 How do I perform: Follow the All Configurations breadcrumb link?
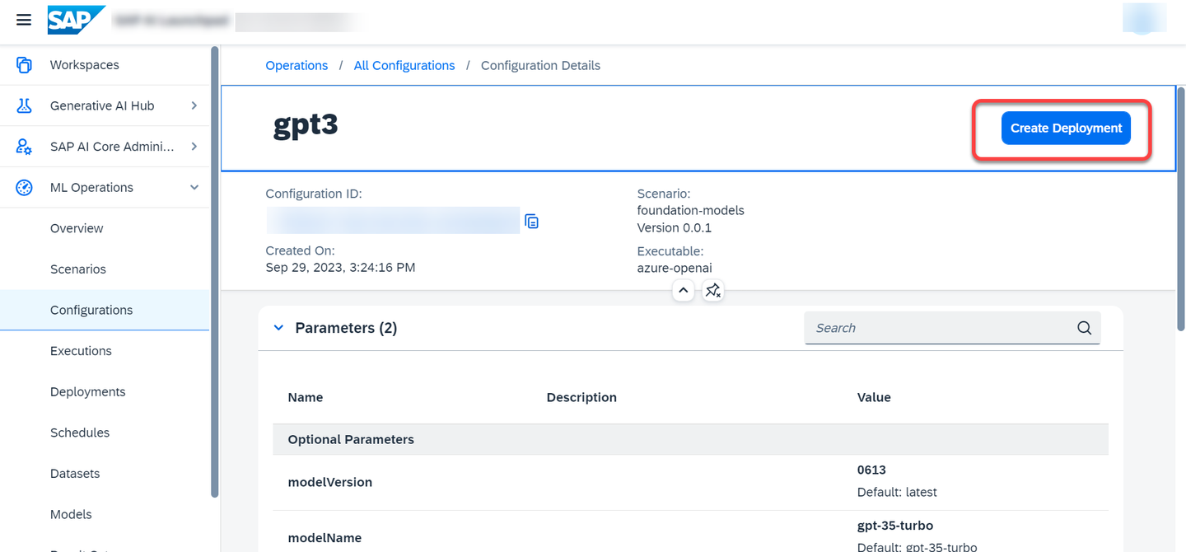tap(404, 65)
